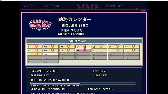Click the red clear circle on day 07

pos(133,46)
